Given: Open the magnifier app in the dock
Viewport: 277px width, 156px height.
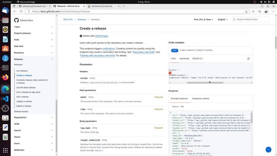Looking at the screenshot, I should pos(5,118).
